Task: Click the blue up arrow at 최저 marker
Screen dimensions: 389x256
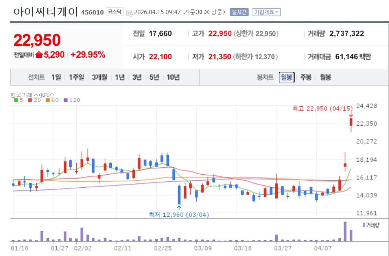Action: [x=179, y=208]
